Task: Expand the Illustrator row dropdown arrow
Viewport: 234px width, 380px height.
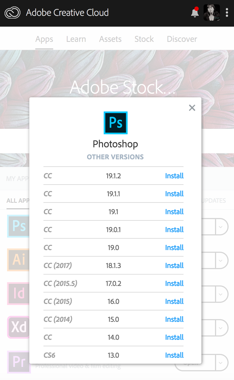Action: point(221,260)
